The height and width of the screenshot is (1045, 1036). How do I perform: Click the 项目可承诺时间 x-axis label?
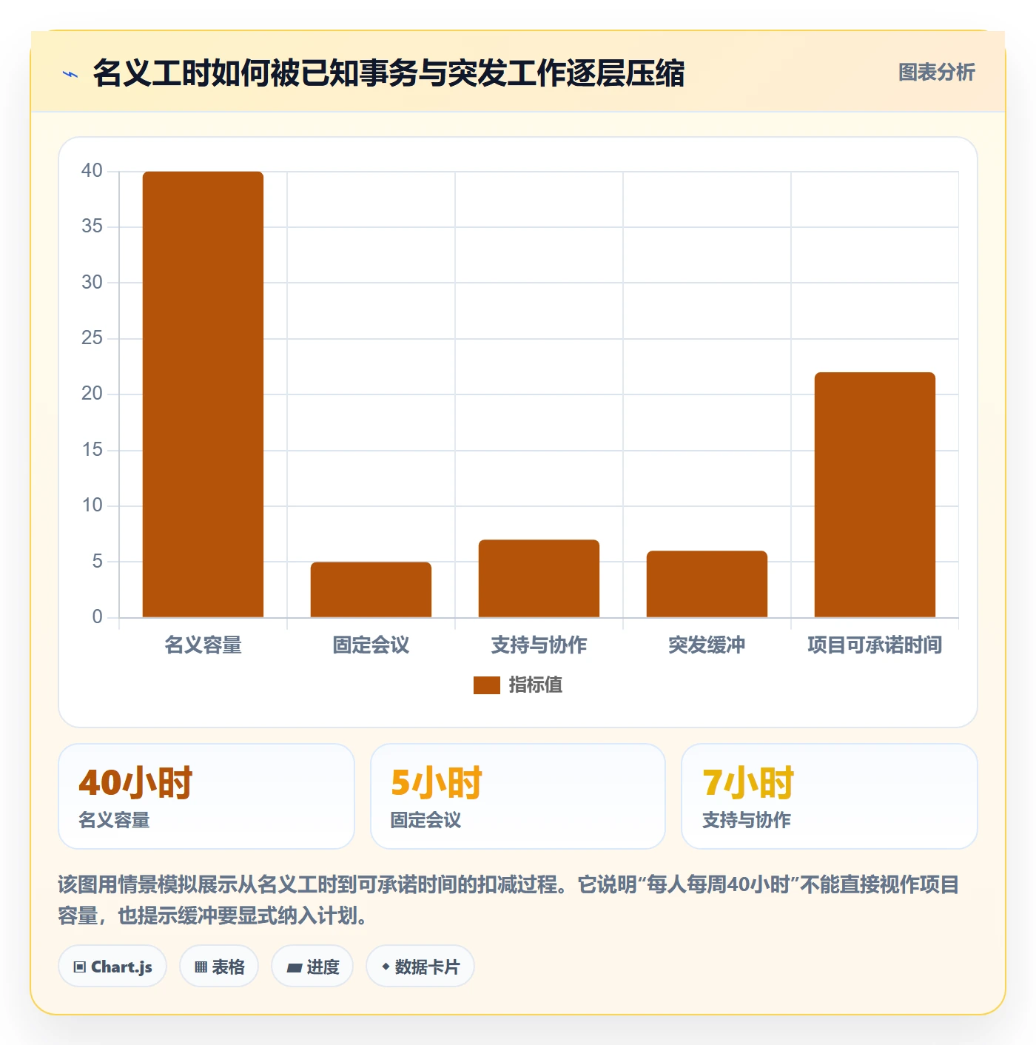[x=875, y=645]
